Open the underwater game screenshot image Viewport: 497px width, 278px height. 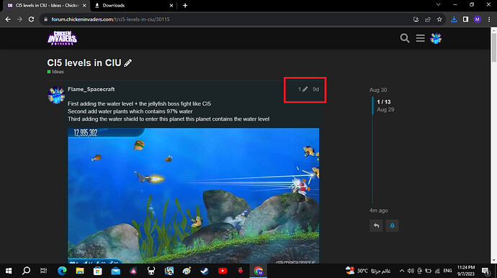click(x=193, y=195)
